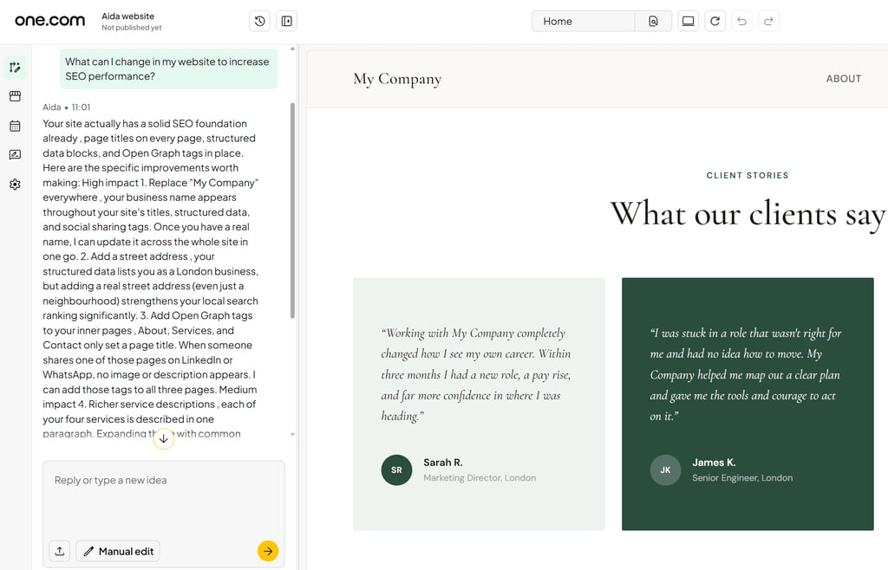Open settings gear in sidebar
888x570 pixels.
coord(16,185)
